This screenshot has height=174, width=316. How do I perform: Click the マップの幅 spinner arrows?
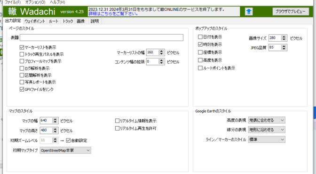click(x=55, y=121)
